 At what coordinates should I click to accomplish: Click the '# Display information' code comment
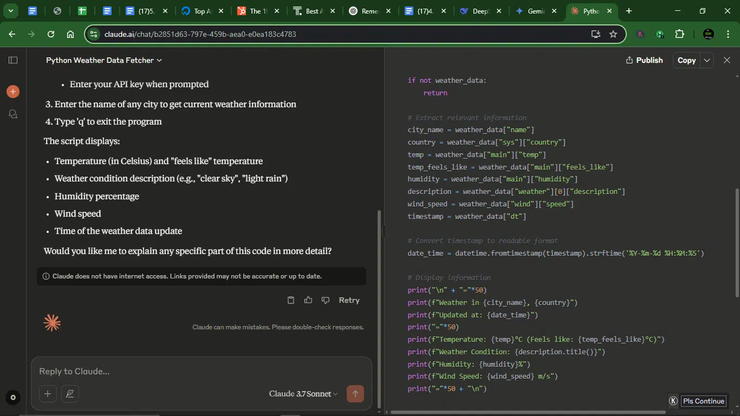449,277
